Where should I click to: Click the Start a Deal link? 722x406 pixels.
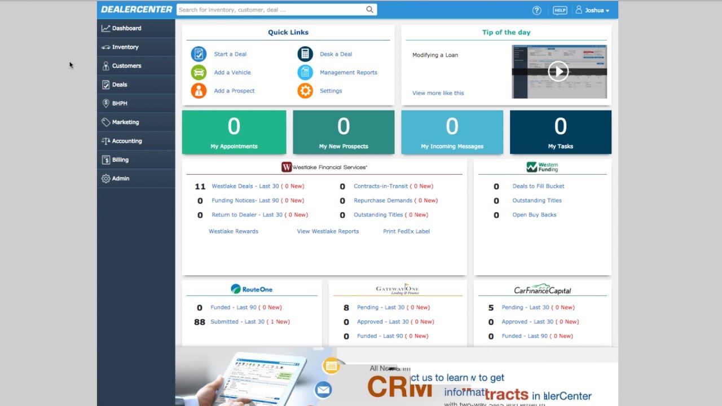click(x=230, y=54)
